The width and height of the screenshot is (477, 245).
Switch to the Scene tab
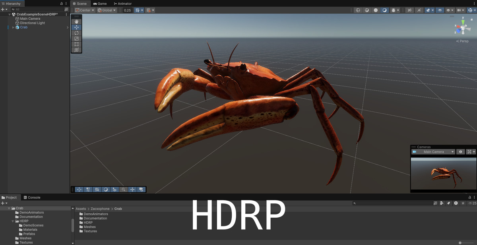pyautogui.click(x=79, y=4)
